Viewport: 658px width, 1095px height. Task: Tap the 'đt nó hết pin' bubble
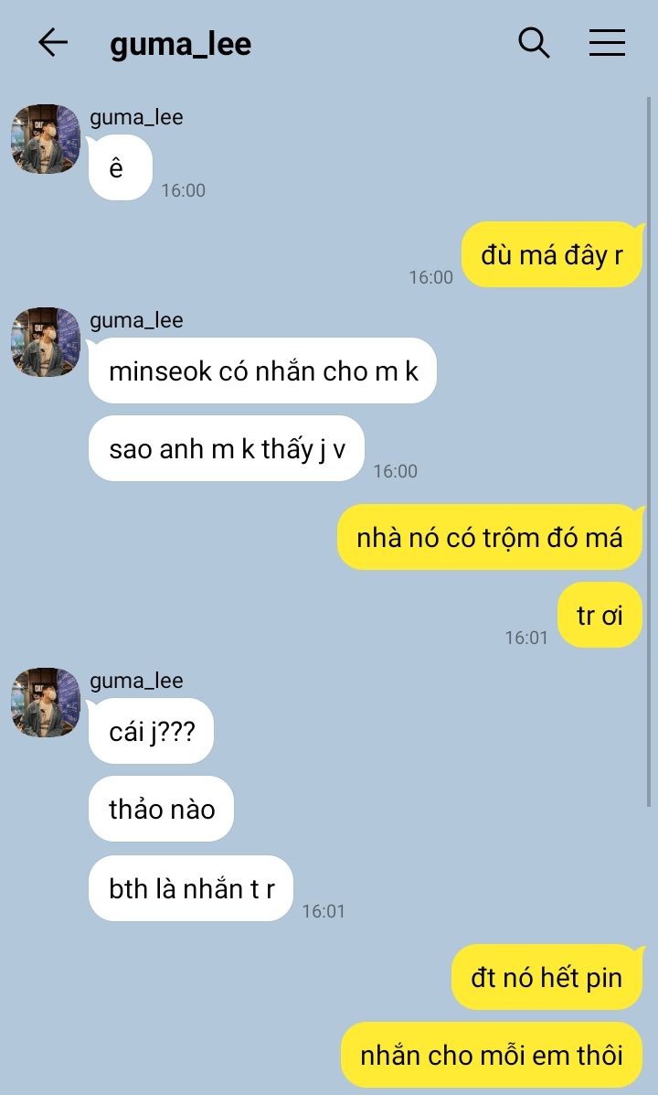click(x=547, y=977)
